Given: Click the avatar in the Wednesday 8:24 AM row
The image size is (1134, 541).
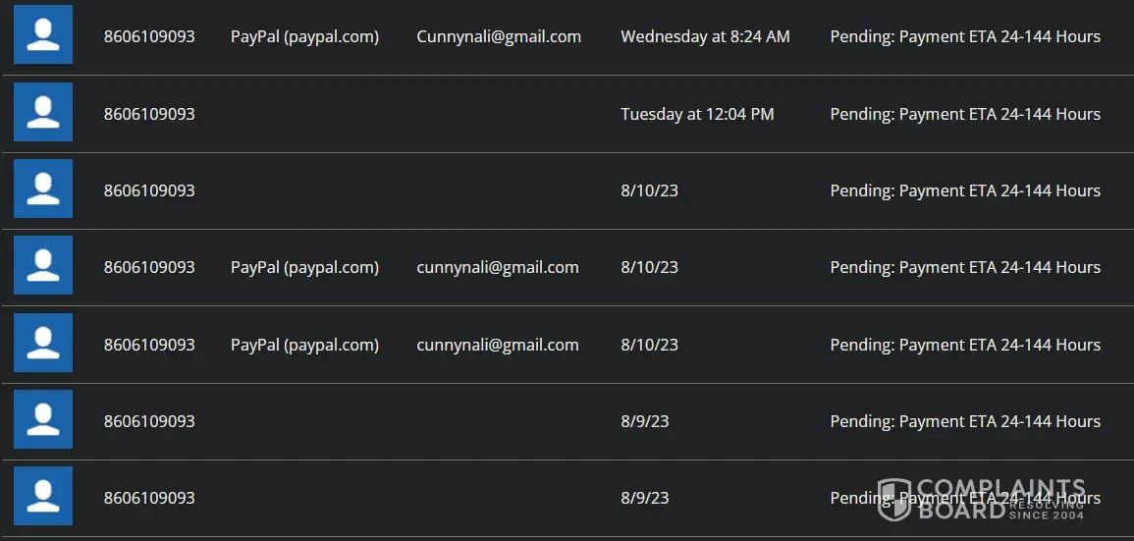Looking at the screenshot, I should (x=43, y=35).
